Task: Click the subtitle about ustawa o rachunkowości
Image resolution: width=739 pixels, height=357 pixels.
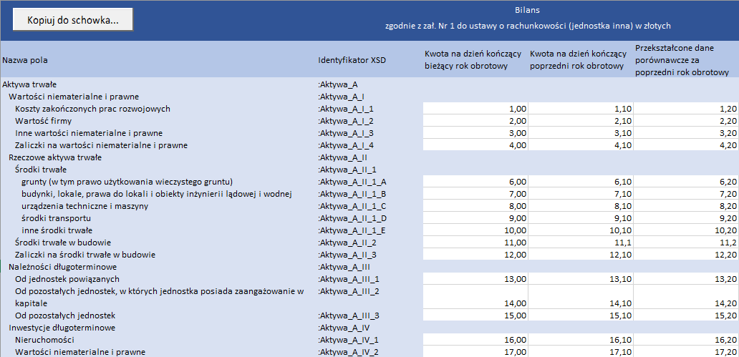Action: coord(527,26)
